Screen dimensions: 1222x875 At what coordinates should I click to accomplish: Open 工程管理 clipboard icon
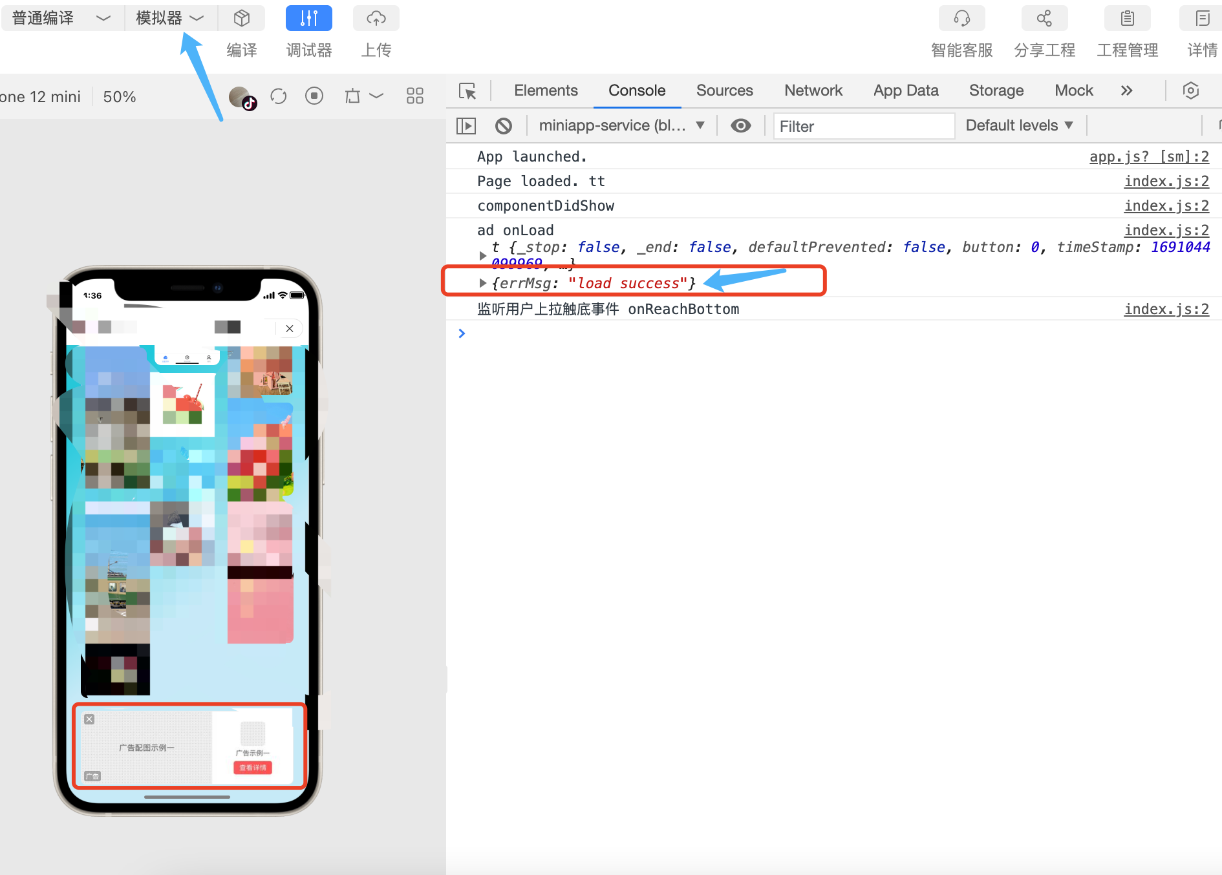click(x=1127, y=18)
